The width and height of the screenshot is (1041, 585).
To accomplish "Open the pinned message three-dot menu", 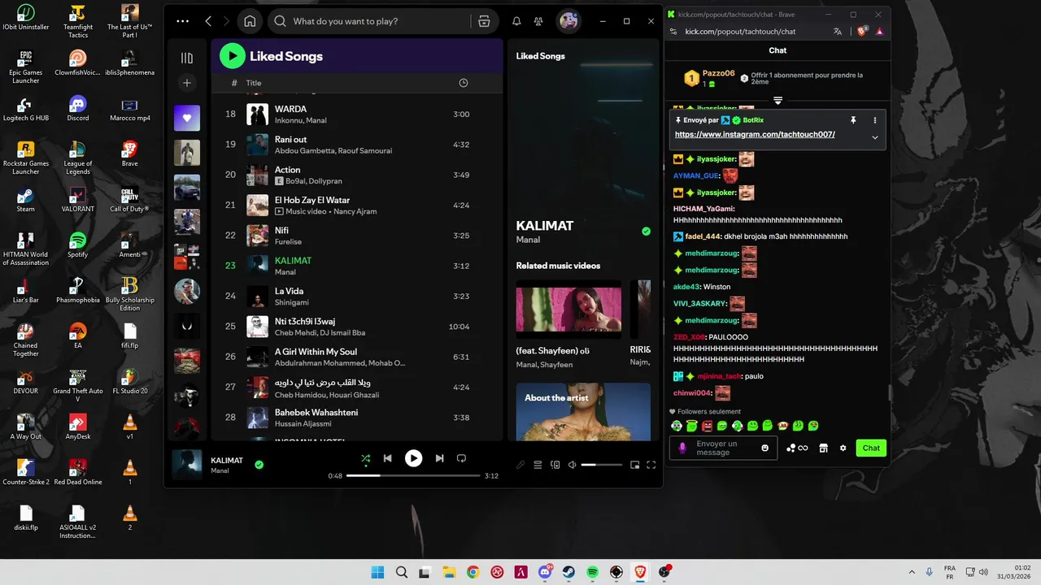I will [x=875, y=120].
